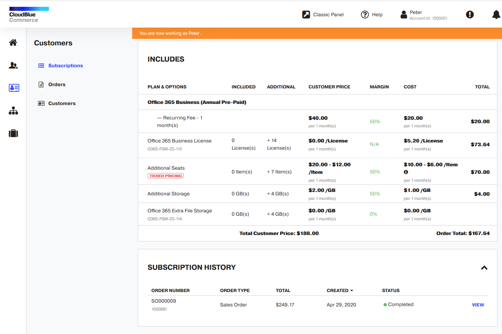Click the Sales Order type cell

point(233,305)
